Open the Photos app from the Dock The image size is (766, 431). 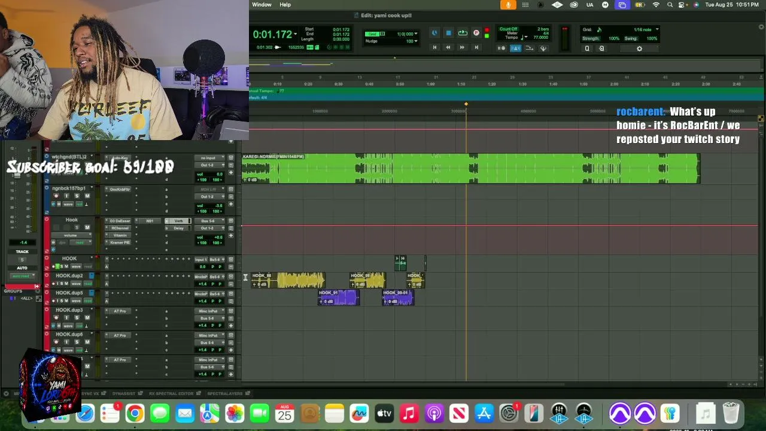(x=235, y=413)
